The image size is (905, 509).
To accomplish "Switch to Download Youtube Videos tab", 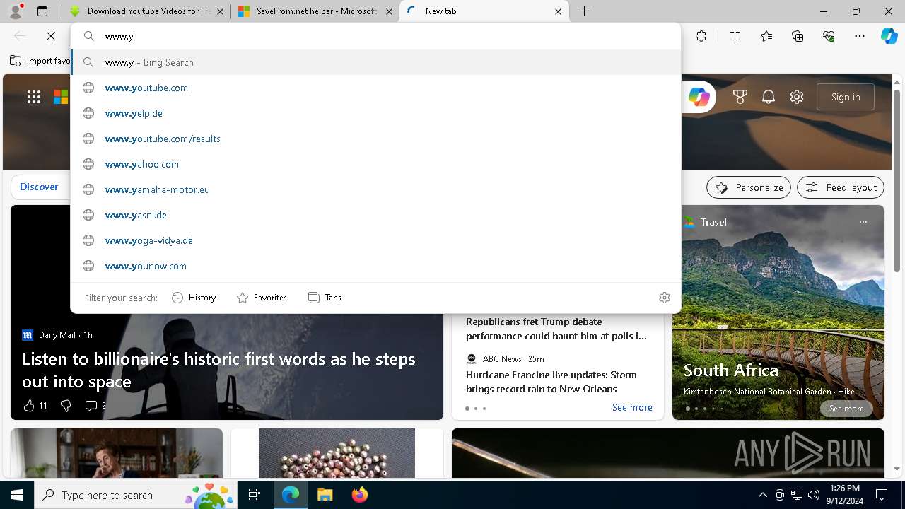I will (146, 11).
